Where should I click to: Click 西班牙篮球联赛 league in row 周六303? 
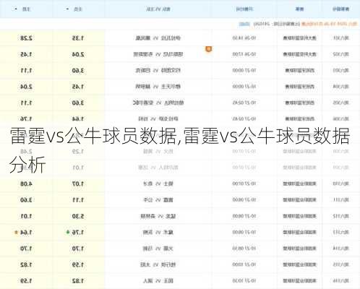point(299,71)
